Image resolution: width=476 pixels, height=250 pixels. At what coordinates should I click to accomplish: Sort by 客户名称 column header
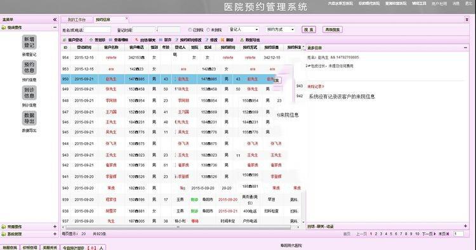coord(111,48)
